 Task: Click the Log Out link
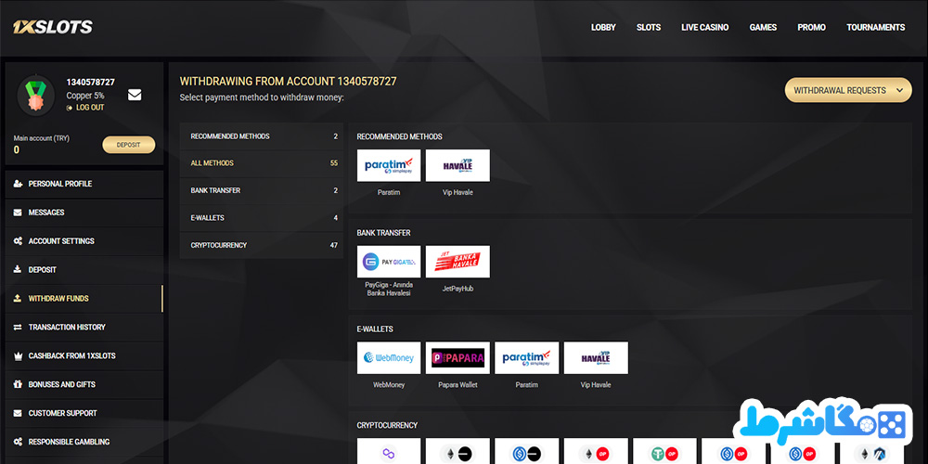point(85,108)
